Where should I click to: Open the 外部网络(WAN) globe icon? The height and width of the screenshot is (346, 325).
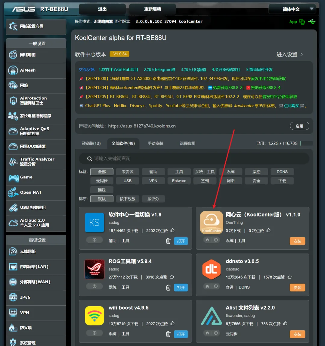click(x=13, y=282)
